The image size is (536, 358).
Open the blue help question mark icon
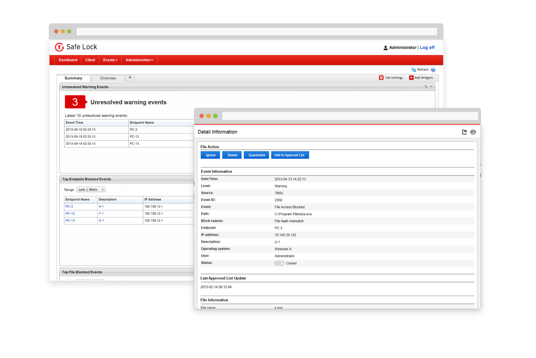[433, 70]
